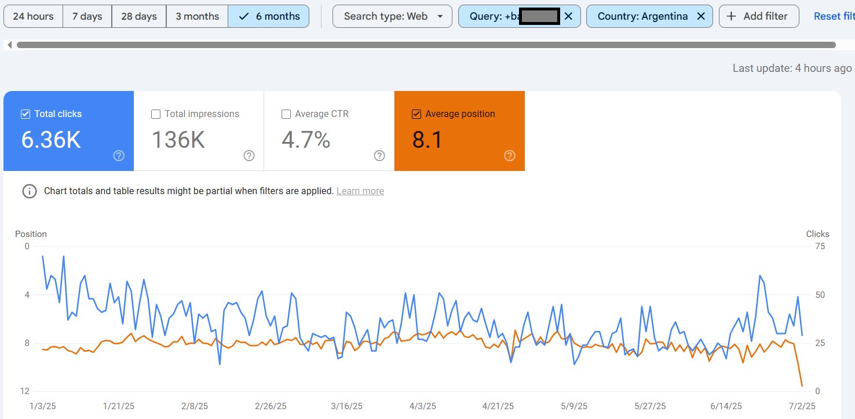Enable the Total impressions checkbox

(156, 114)
